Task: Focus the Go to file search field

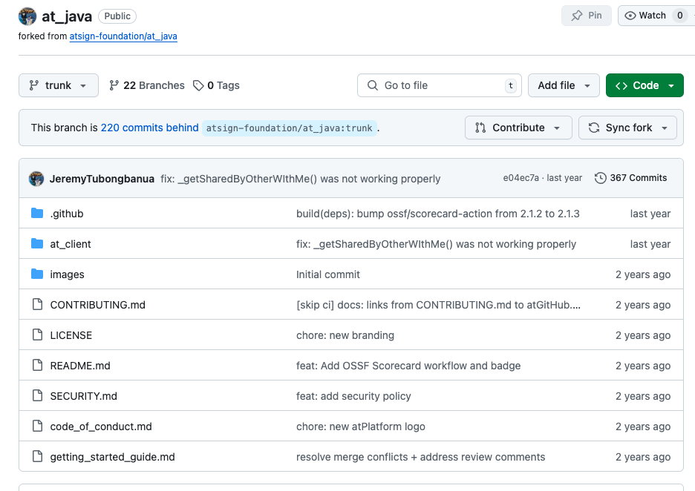Action: (x=440, y=85)
